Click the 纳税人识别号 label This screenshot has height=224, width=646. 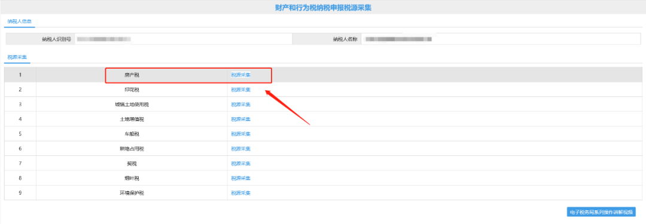(56, 39)
